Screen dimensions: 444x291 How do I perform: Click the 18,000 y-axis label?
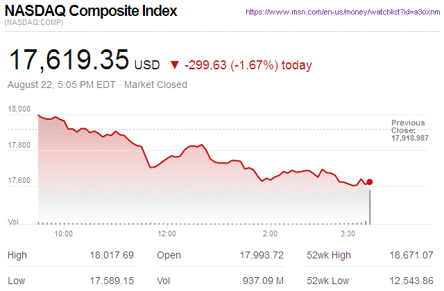[19, 109]
